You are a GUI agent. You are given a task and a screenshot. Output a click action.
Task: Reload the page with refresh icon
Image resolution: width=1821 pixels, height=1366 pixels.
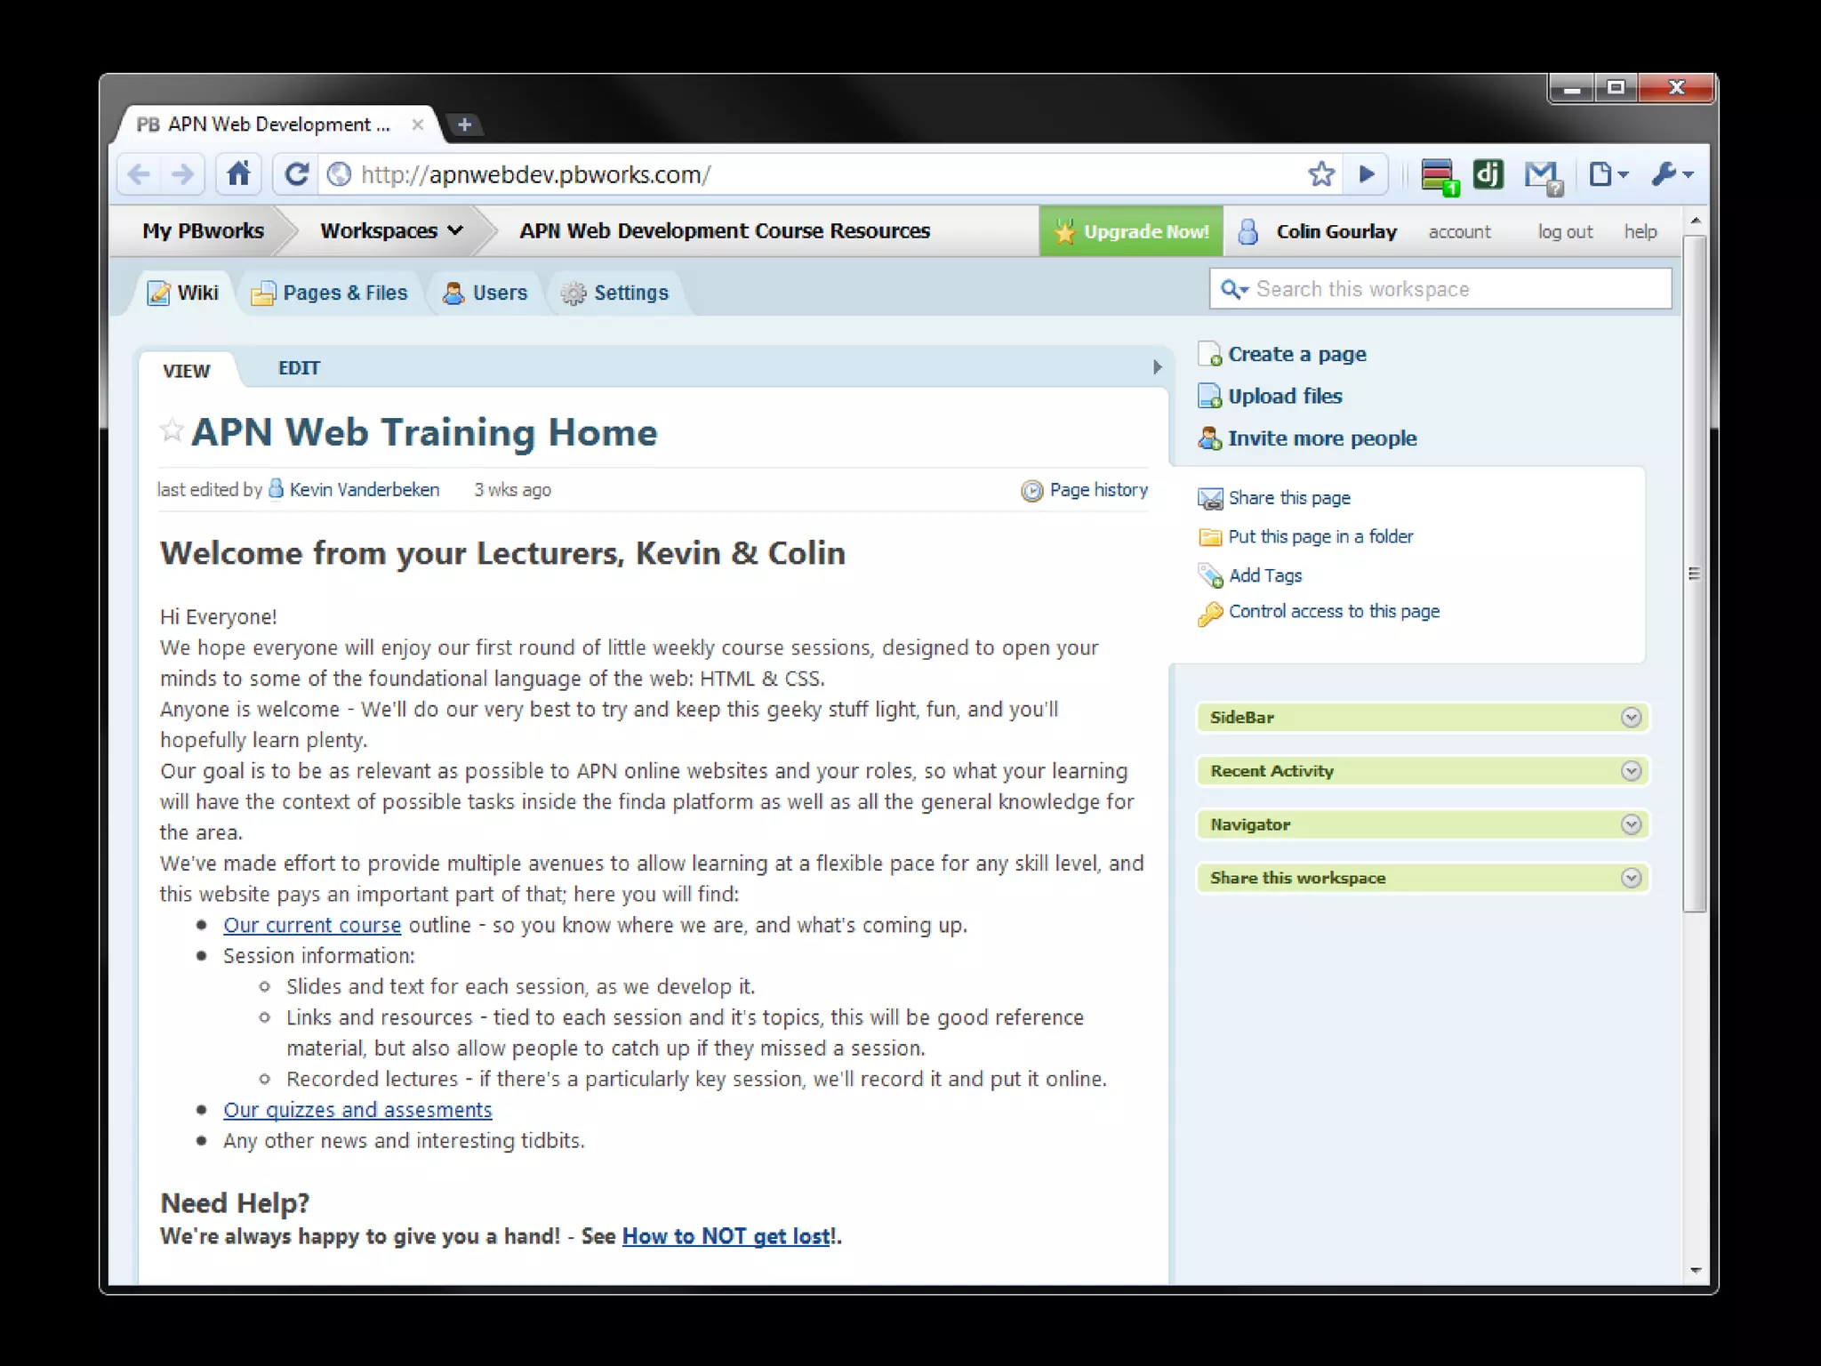(297, 173)
